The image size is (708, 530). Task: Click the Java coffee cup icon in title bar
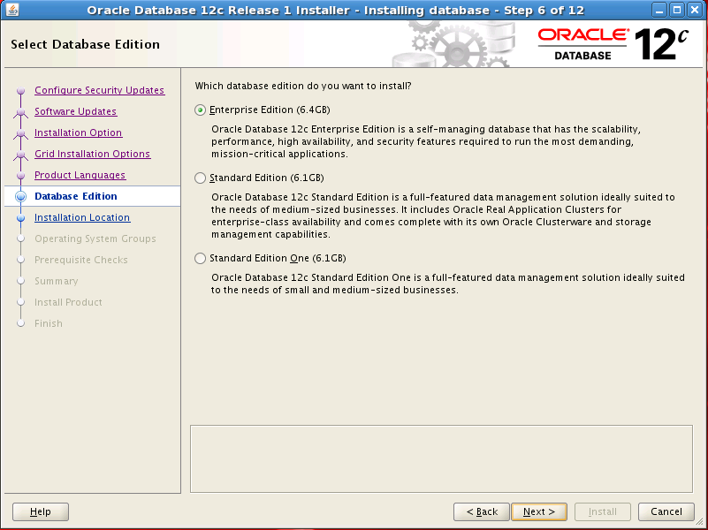pos(11,10)
